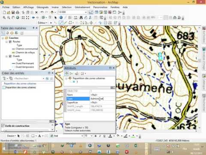This screenshot has height=155, width=206.
Task: Click the ArcToolbox red toolbox icon
Action: coord(110,12)
